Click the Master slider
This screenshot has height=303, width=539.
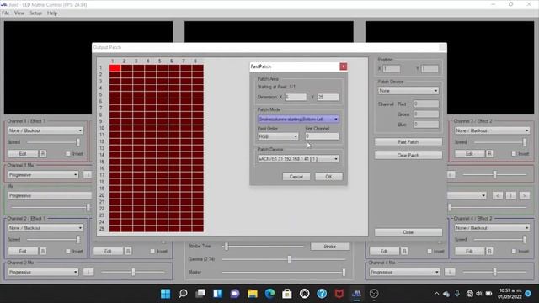(x=284, y=272)
